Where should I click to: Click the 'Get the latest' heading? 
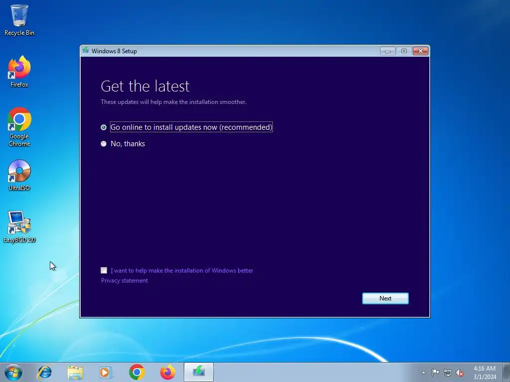click(x=145, y=86)
